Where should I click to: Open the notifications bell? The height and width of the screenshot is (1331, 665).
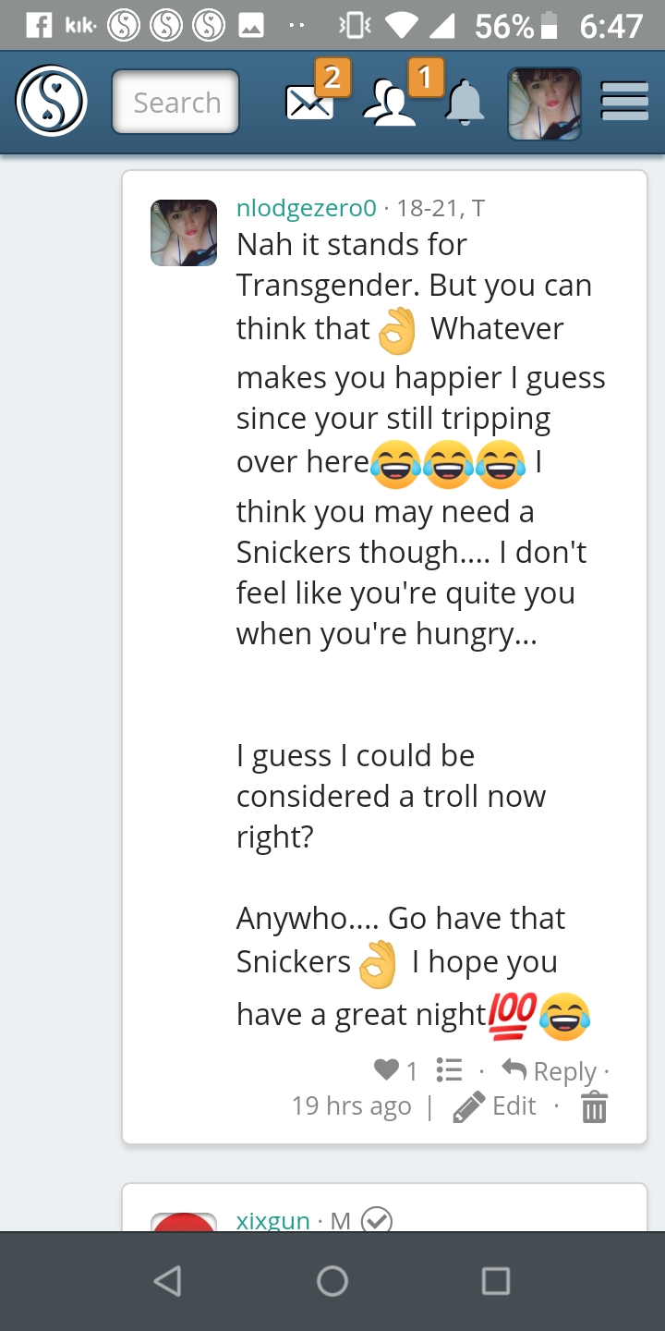(465, 104)
